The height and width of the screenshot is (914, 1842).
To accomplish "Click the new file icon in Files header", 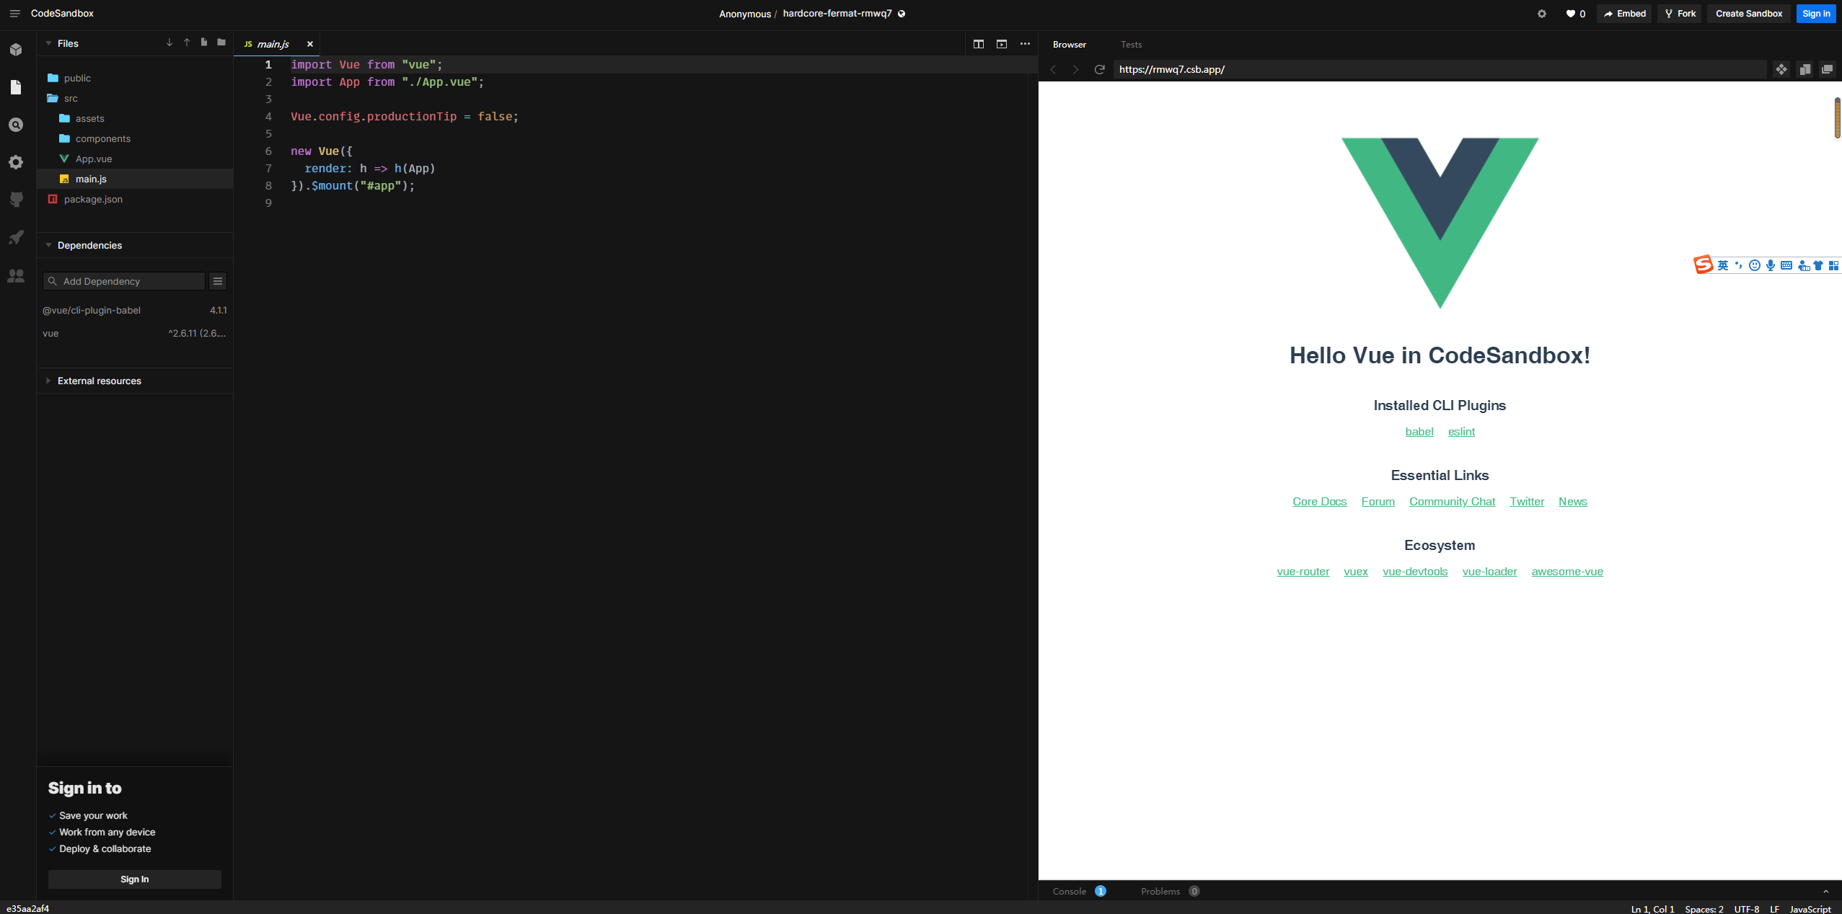I will 204,43.
